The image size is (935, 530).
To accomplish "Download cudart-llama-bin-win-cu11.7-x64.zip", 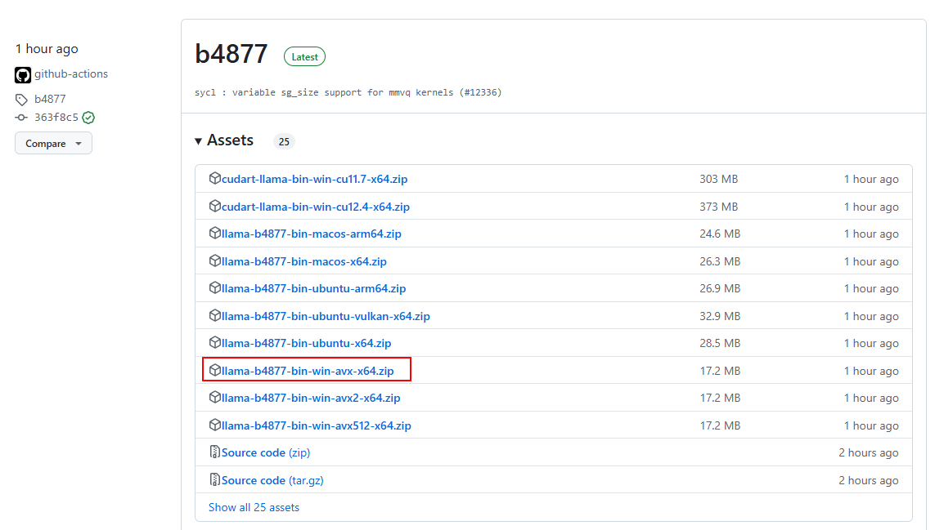I will 314,179.
